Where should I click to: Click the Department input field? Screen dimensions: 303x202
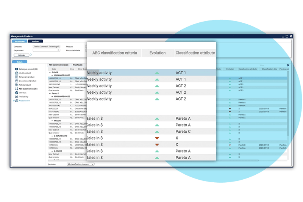click(x=46, y=50)
